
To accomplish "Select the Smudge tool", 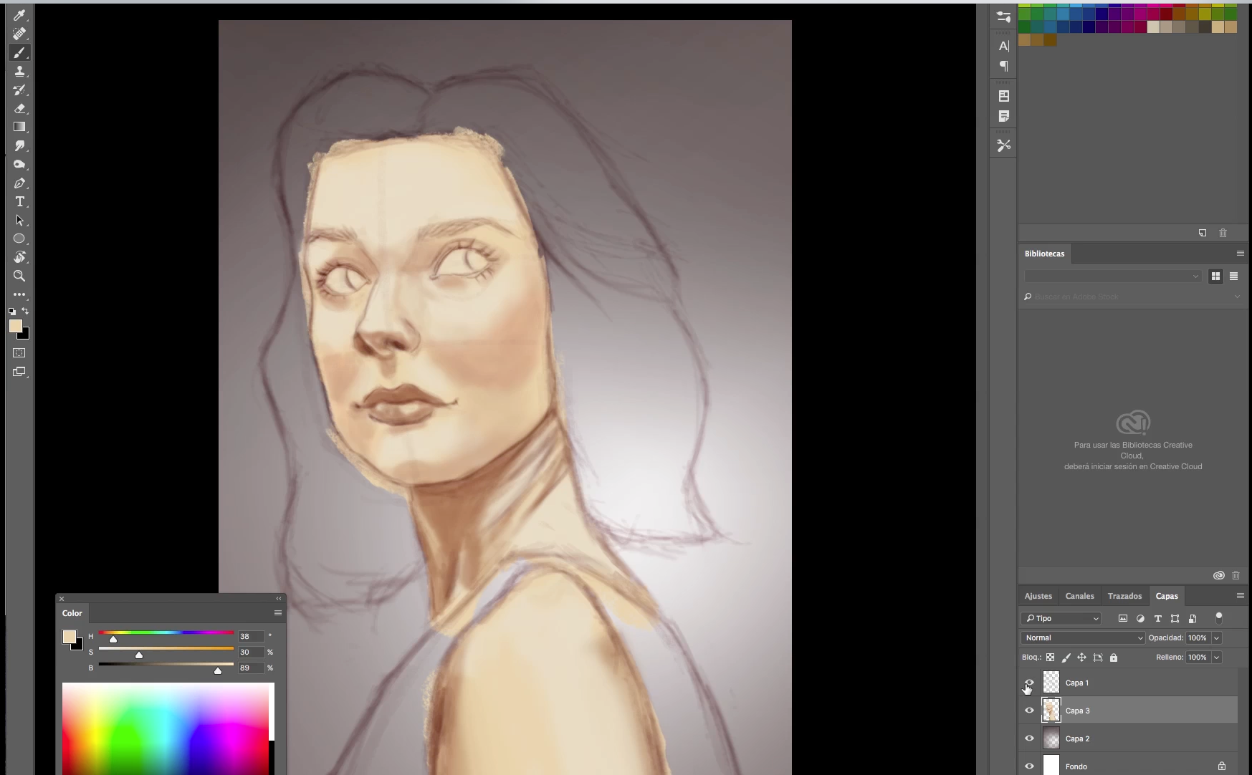I will [19, 145].
